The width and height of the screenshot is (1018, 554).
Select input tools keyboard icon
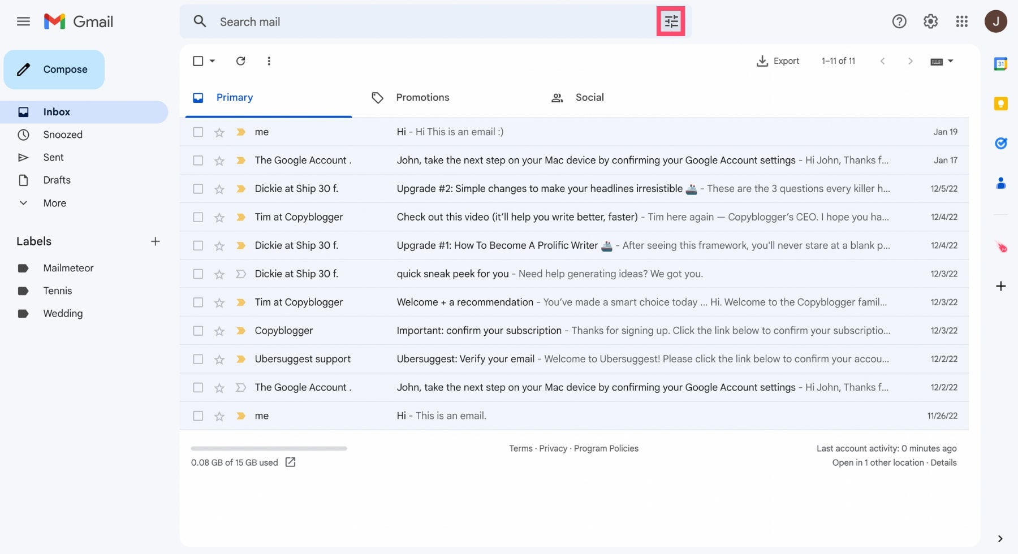(x=937, y=61)
